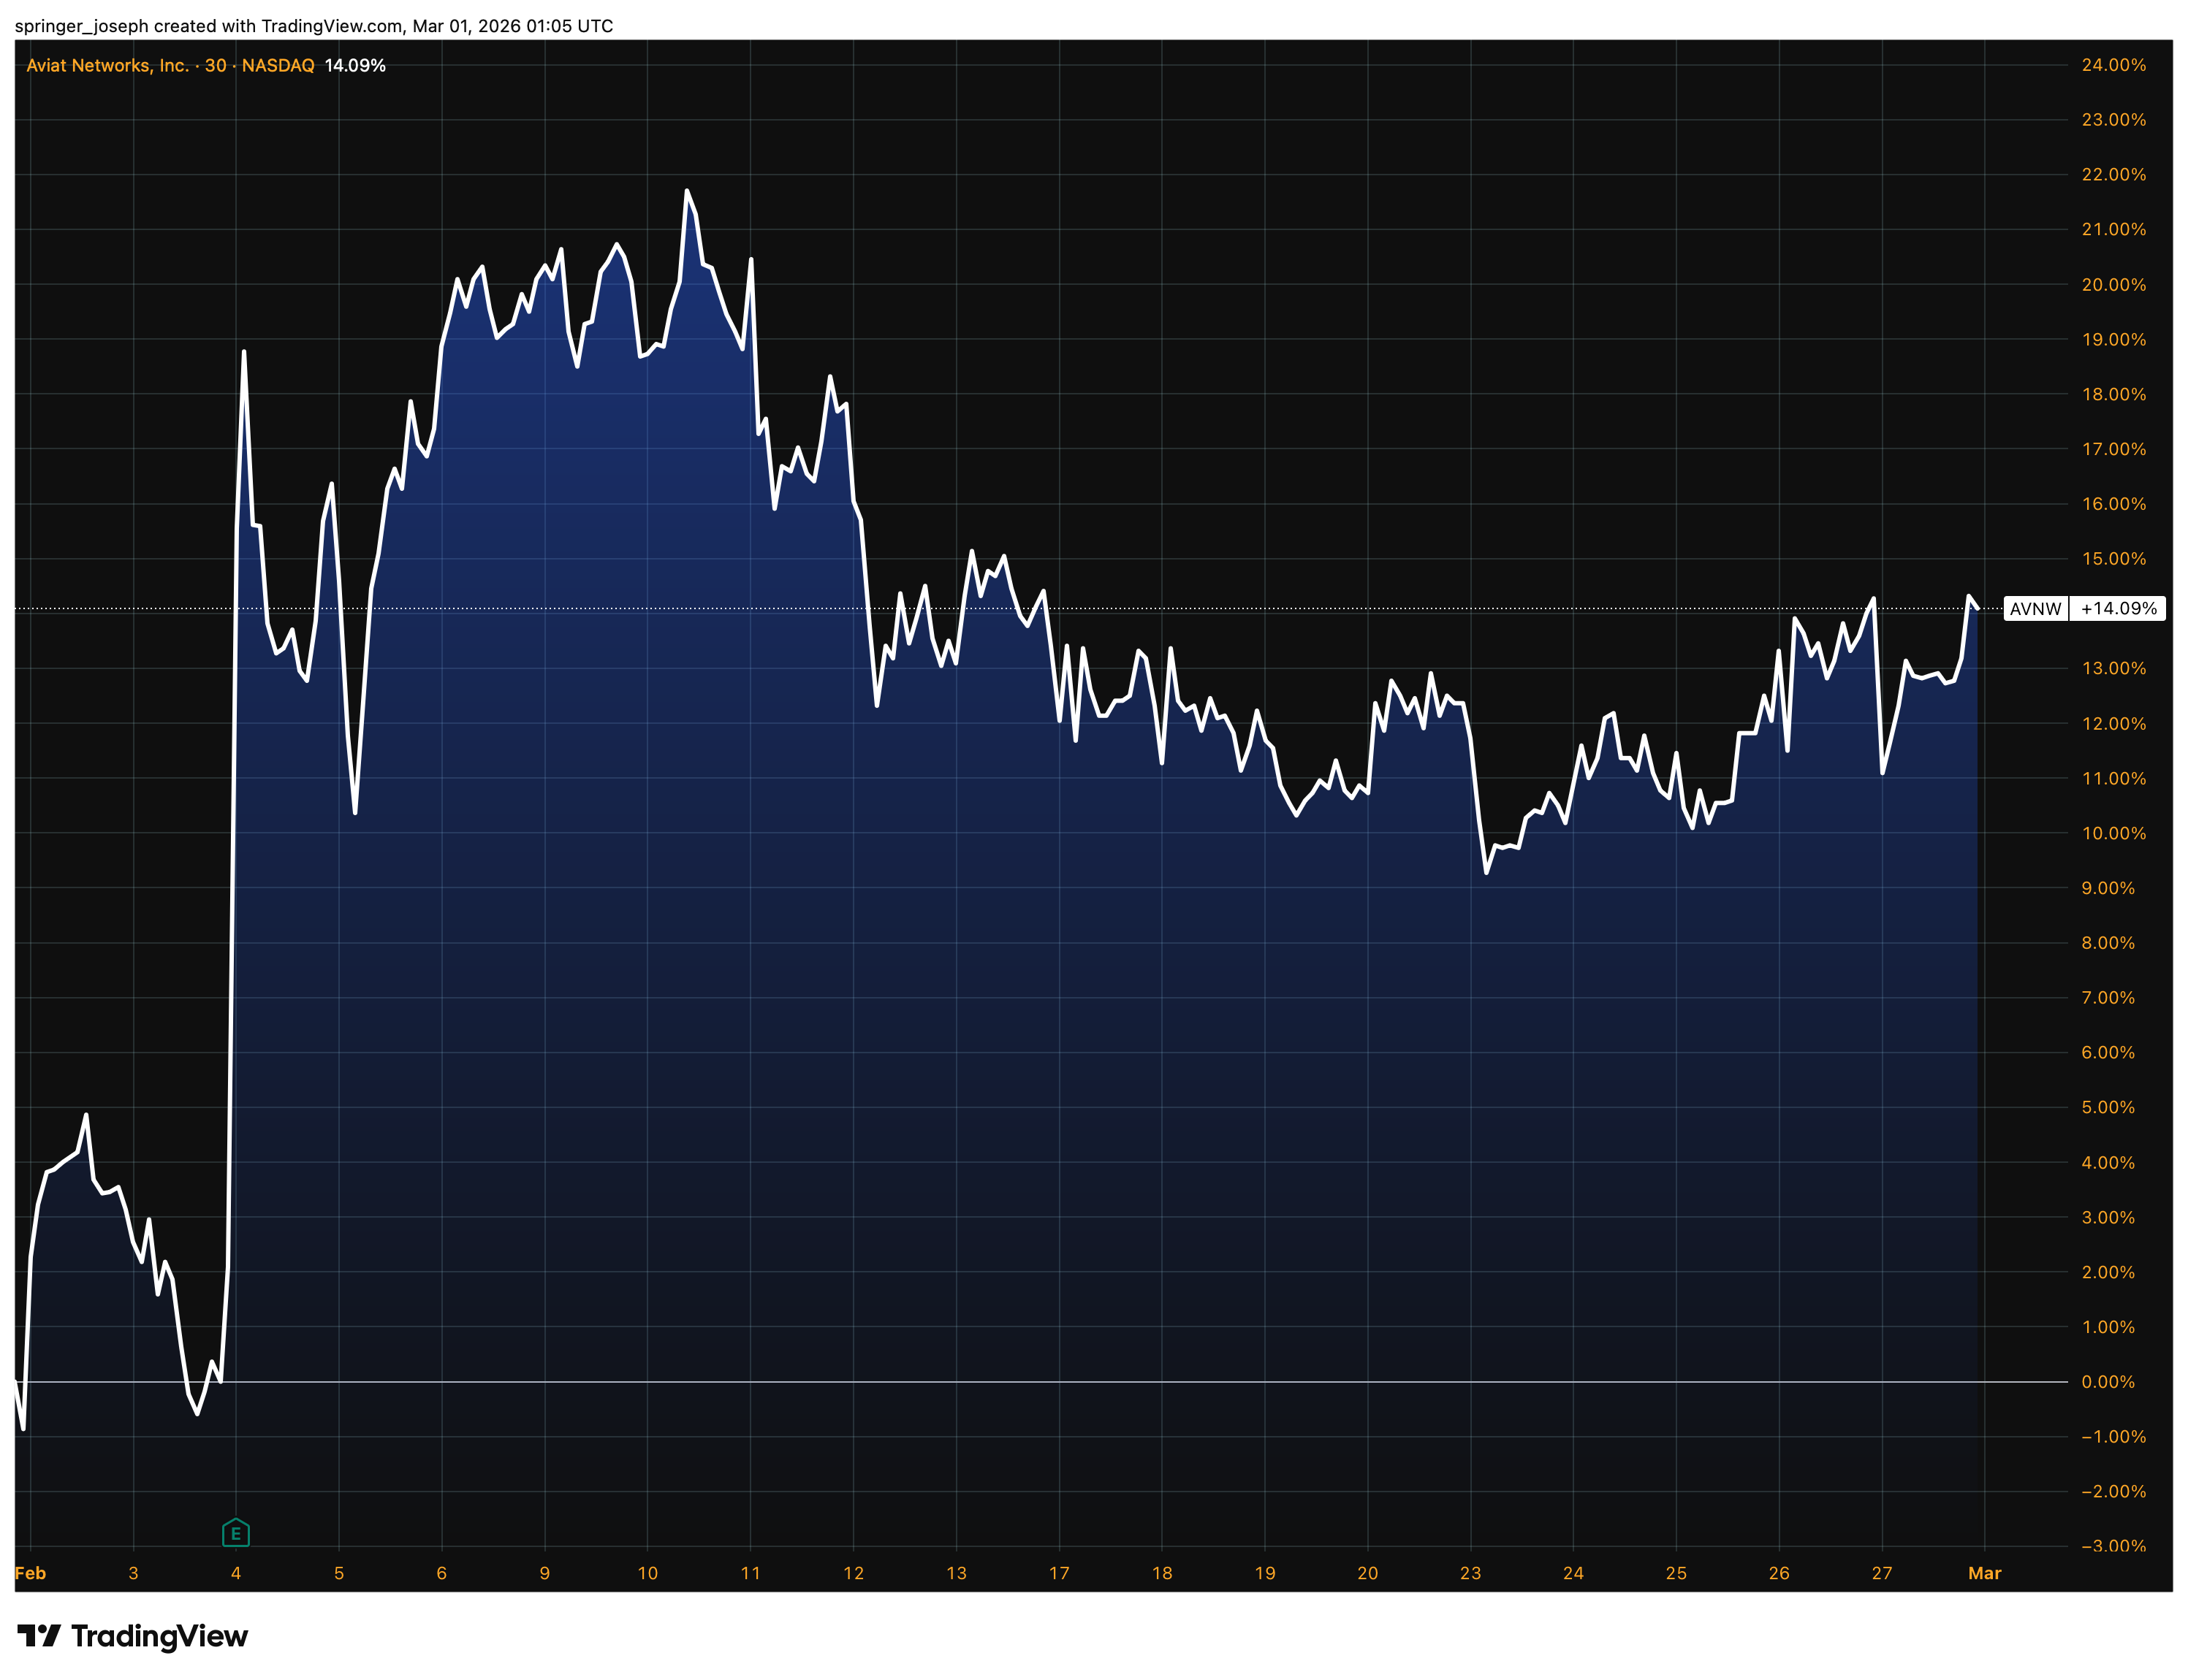Click the Mar label on time axis
Image resolution: width=2188 pixels, height=1680 pixels.
(x=1984, y=1573)
